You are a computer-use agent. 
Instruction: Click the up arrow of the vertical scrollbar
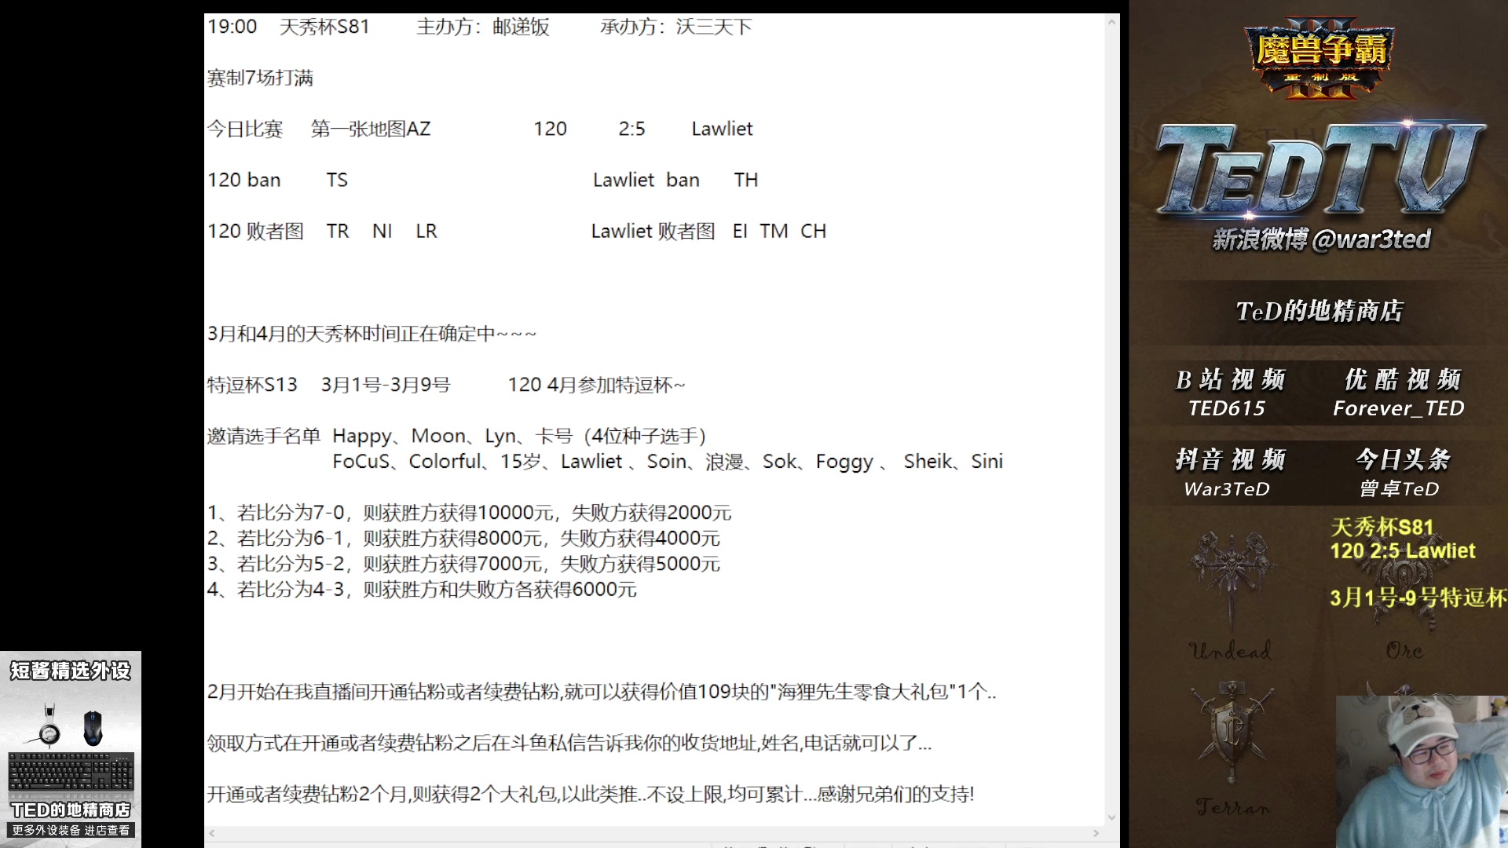(x=1112, y=22)
